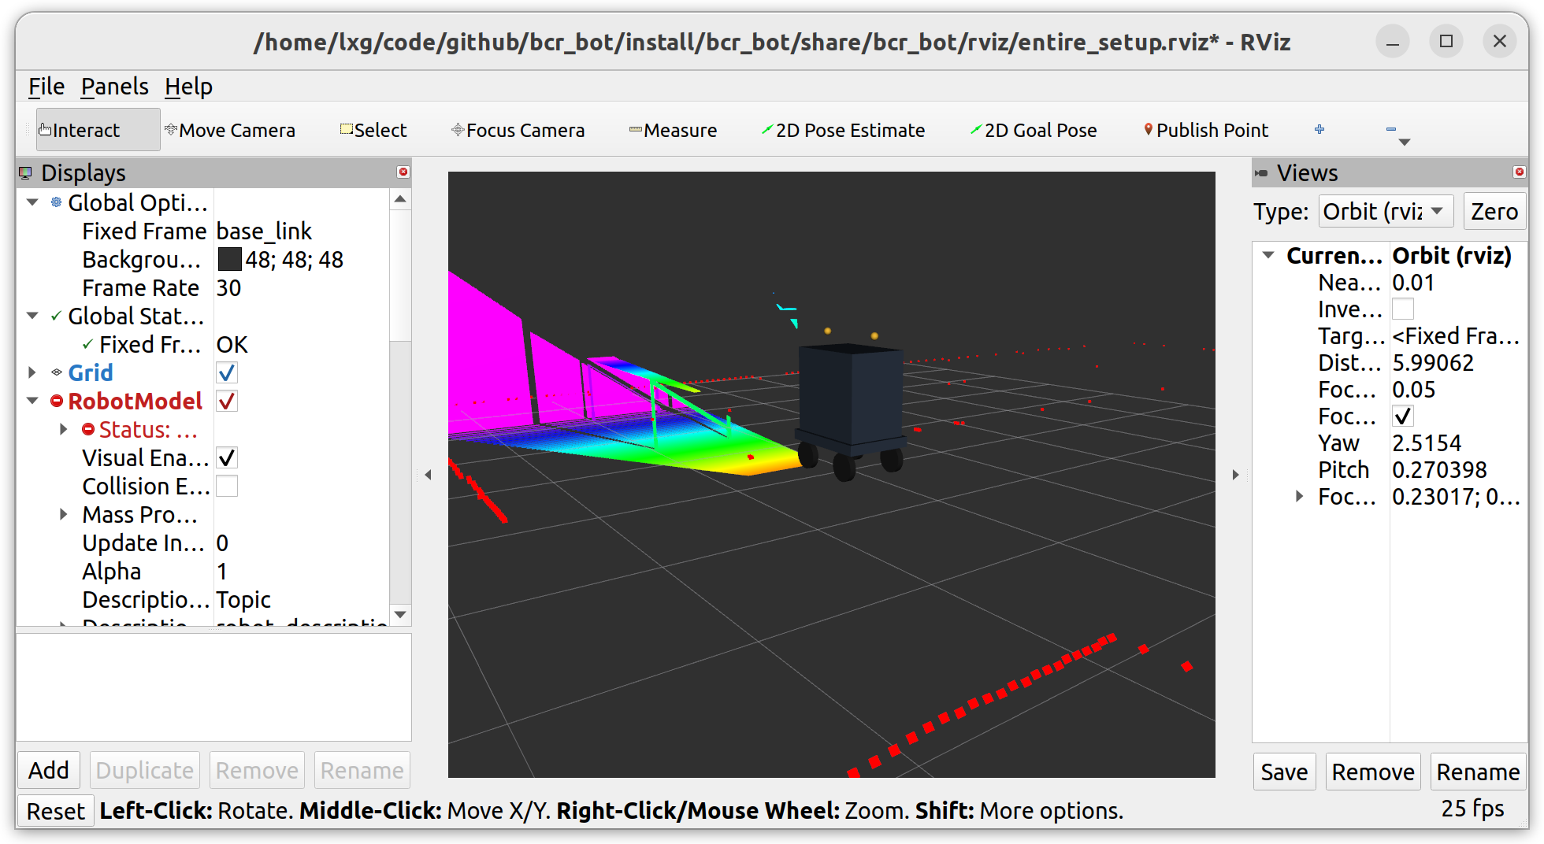Open the Panels menu
The image size is (1544, 844).
(x=115, y=86)
